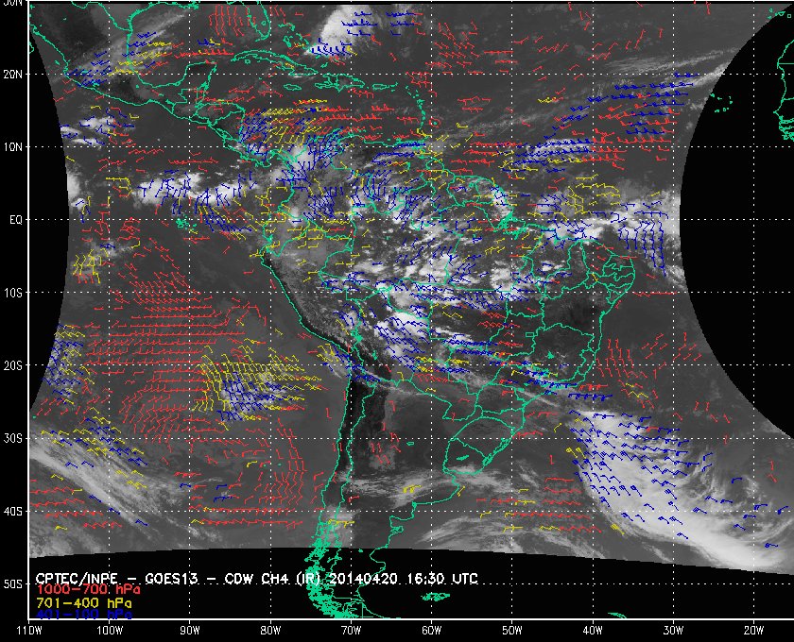Select the 20N latitude axis label

13,75
